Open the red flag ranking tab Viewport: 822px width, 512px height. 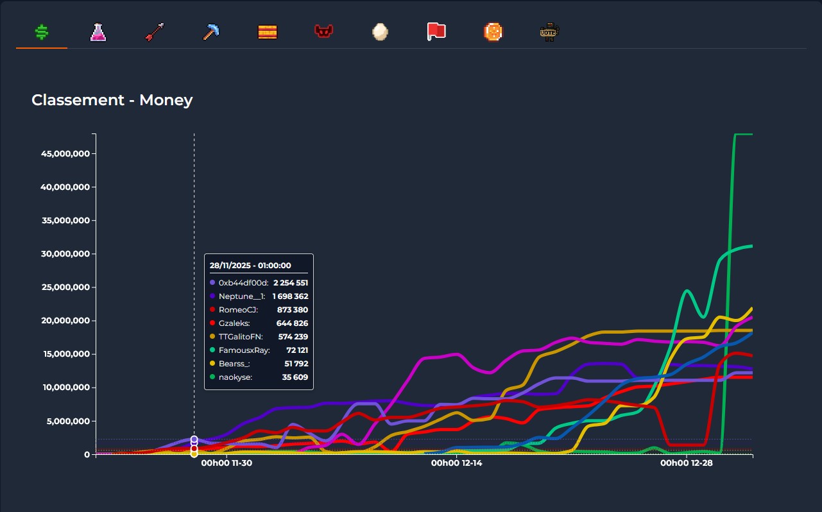[436, 31]
